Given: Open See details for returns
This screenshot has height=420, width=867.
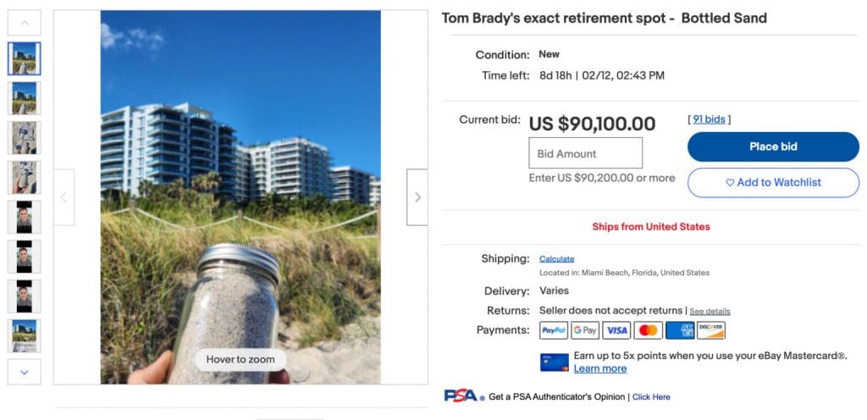Looking at the screenshot, I should (x=710, y=312).
